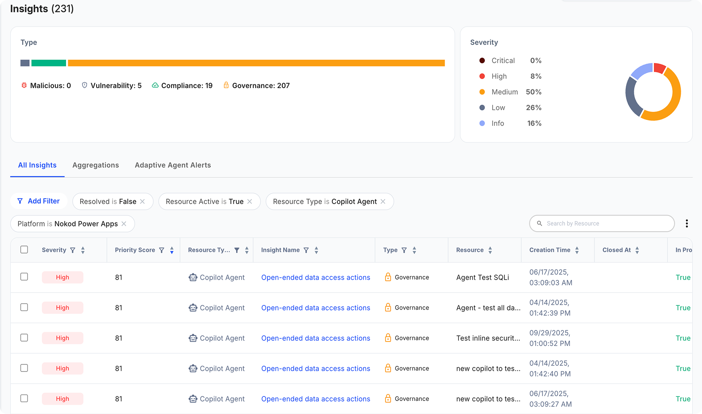The image size is (702, 414).
Task: Open the Adaptive Agent Alerts tab
Action: (173, 165)
